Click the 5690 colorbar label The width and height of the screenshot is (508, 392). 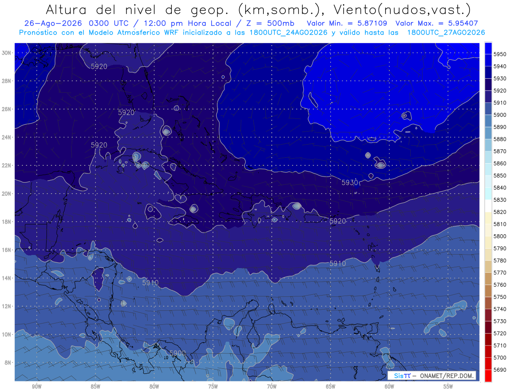pyautogui.click(x=500, y=370)
